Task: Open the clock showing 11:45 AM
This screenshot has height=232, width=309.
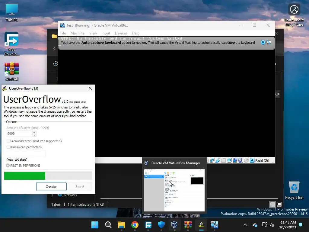Action: pyautogui.click(x=288, y=225)
